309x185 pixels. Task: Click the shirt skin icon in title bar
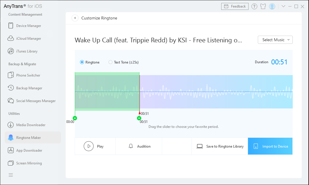click(263, 6)
